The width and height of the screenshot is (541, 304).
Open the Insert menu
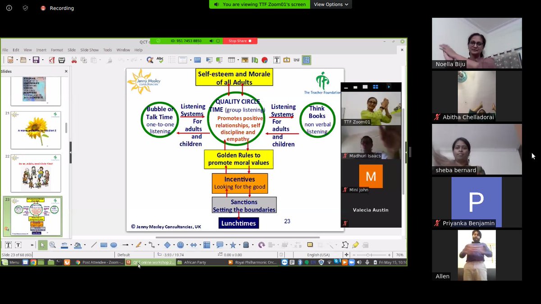pos(41,50)
